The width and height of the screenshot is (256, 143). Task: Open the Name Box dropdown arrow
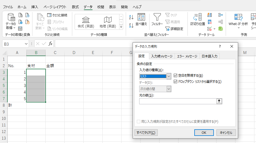(x=26, y=44)
